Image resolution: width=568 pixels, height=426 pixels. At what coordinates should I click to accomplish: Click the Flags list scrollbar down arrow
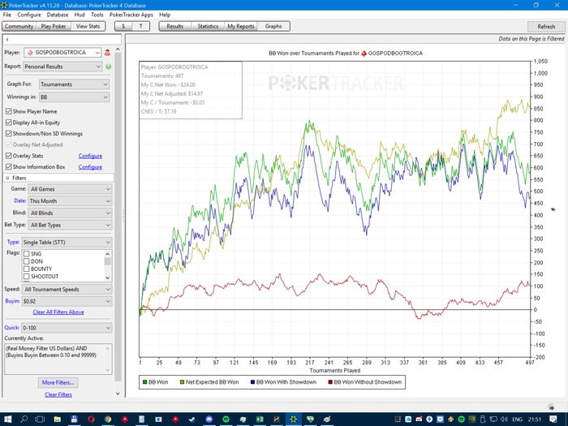pos(107,278)
